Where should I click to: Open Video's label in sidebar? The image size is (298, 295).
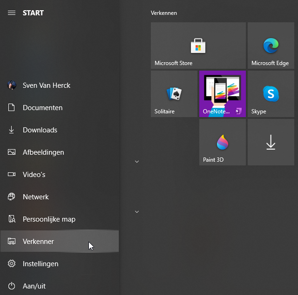click(34, 175)
